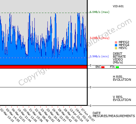Click the red ENC indicator box

(103, 67)
